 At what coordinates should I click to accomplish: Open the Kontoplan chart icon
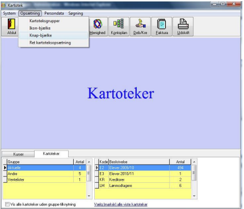coord(119,24)
